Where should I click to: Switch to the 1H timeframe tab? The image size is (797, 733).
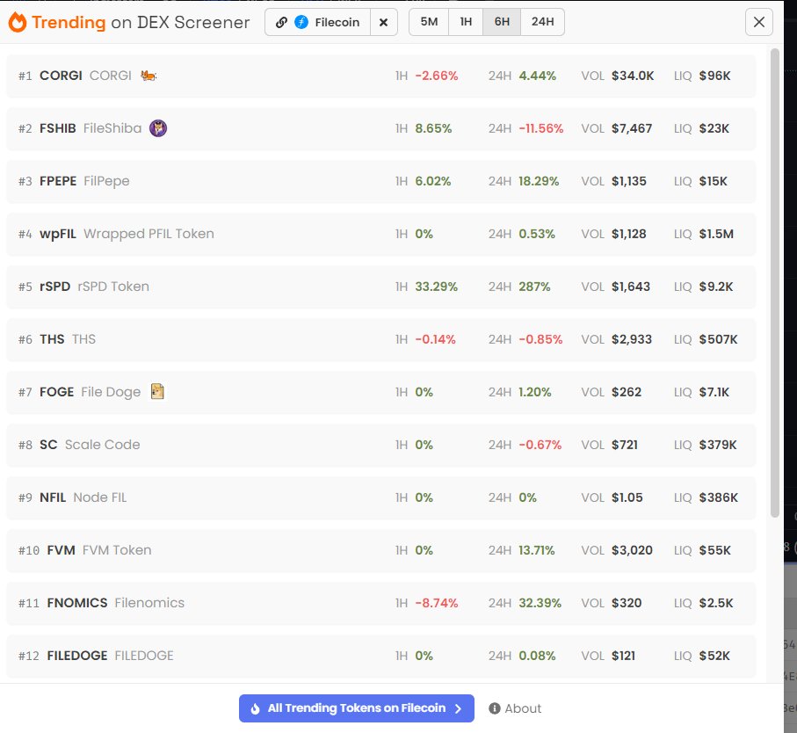[466, 22]
